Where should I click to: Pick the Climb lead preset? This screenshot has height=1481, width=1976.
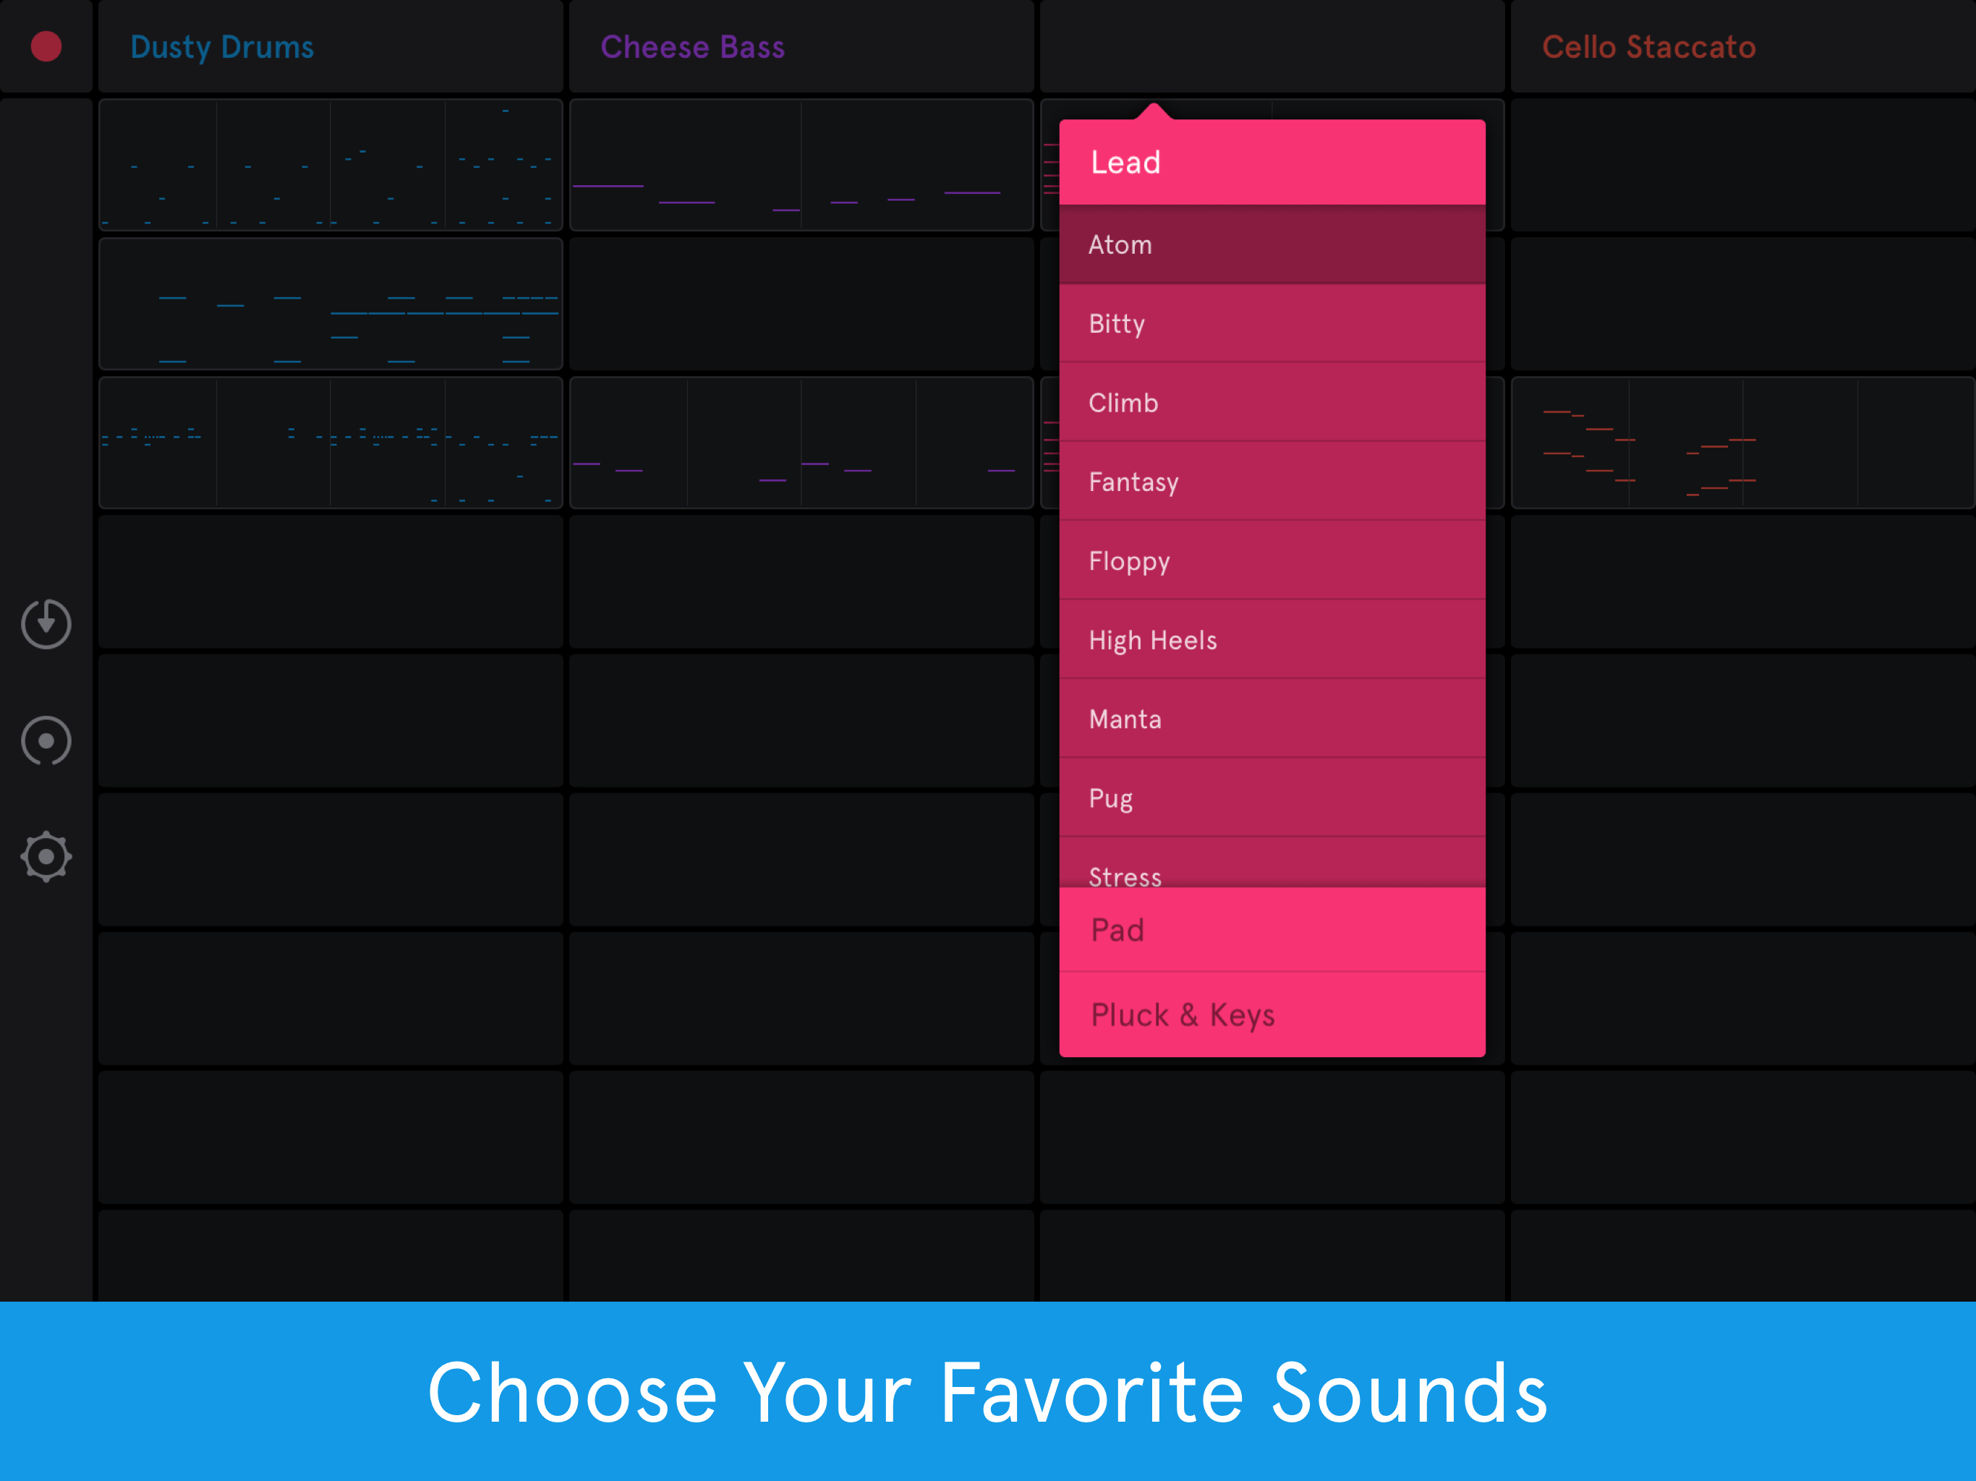pyautogui.click(x=1272, y=403)
